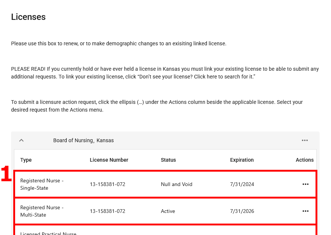Click the license number in the Single-State row
331x235 pixels.
point(107,184)
